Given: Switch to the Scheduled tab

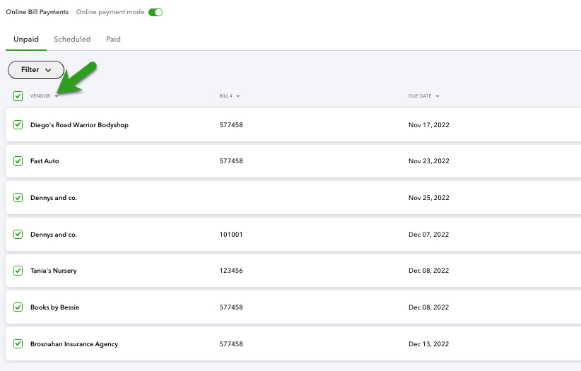Looking at the screenshot, I should pyautogui.click(x=72, y=40).
